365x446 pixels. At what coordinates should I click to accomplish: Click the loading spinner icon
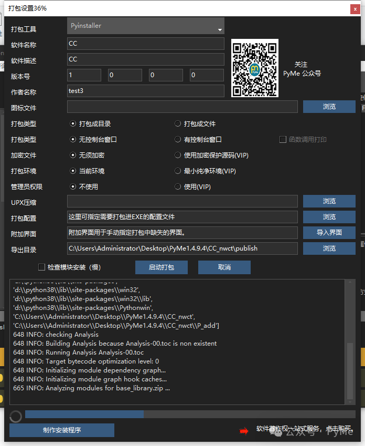pos(16,416)
